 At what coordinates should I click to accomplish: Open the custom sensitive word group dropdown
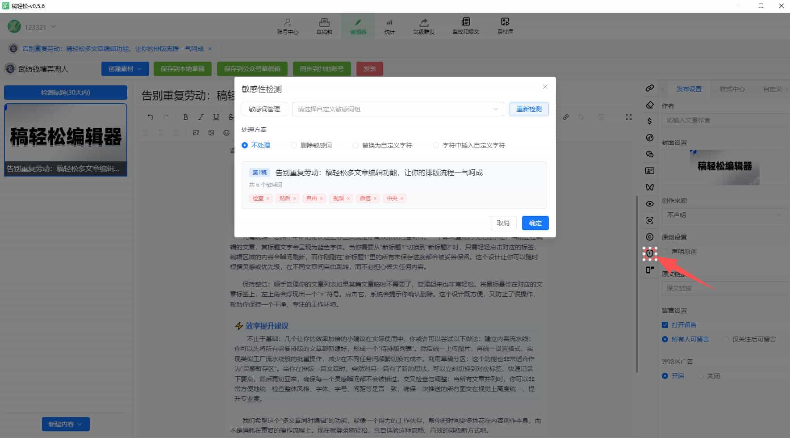click(397, 109)
